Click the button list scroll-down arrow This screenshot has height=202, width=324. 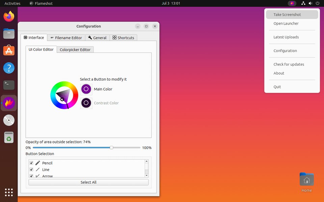(x=146, y=175)
